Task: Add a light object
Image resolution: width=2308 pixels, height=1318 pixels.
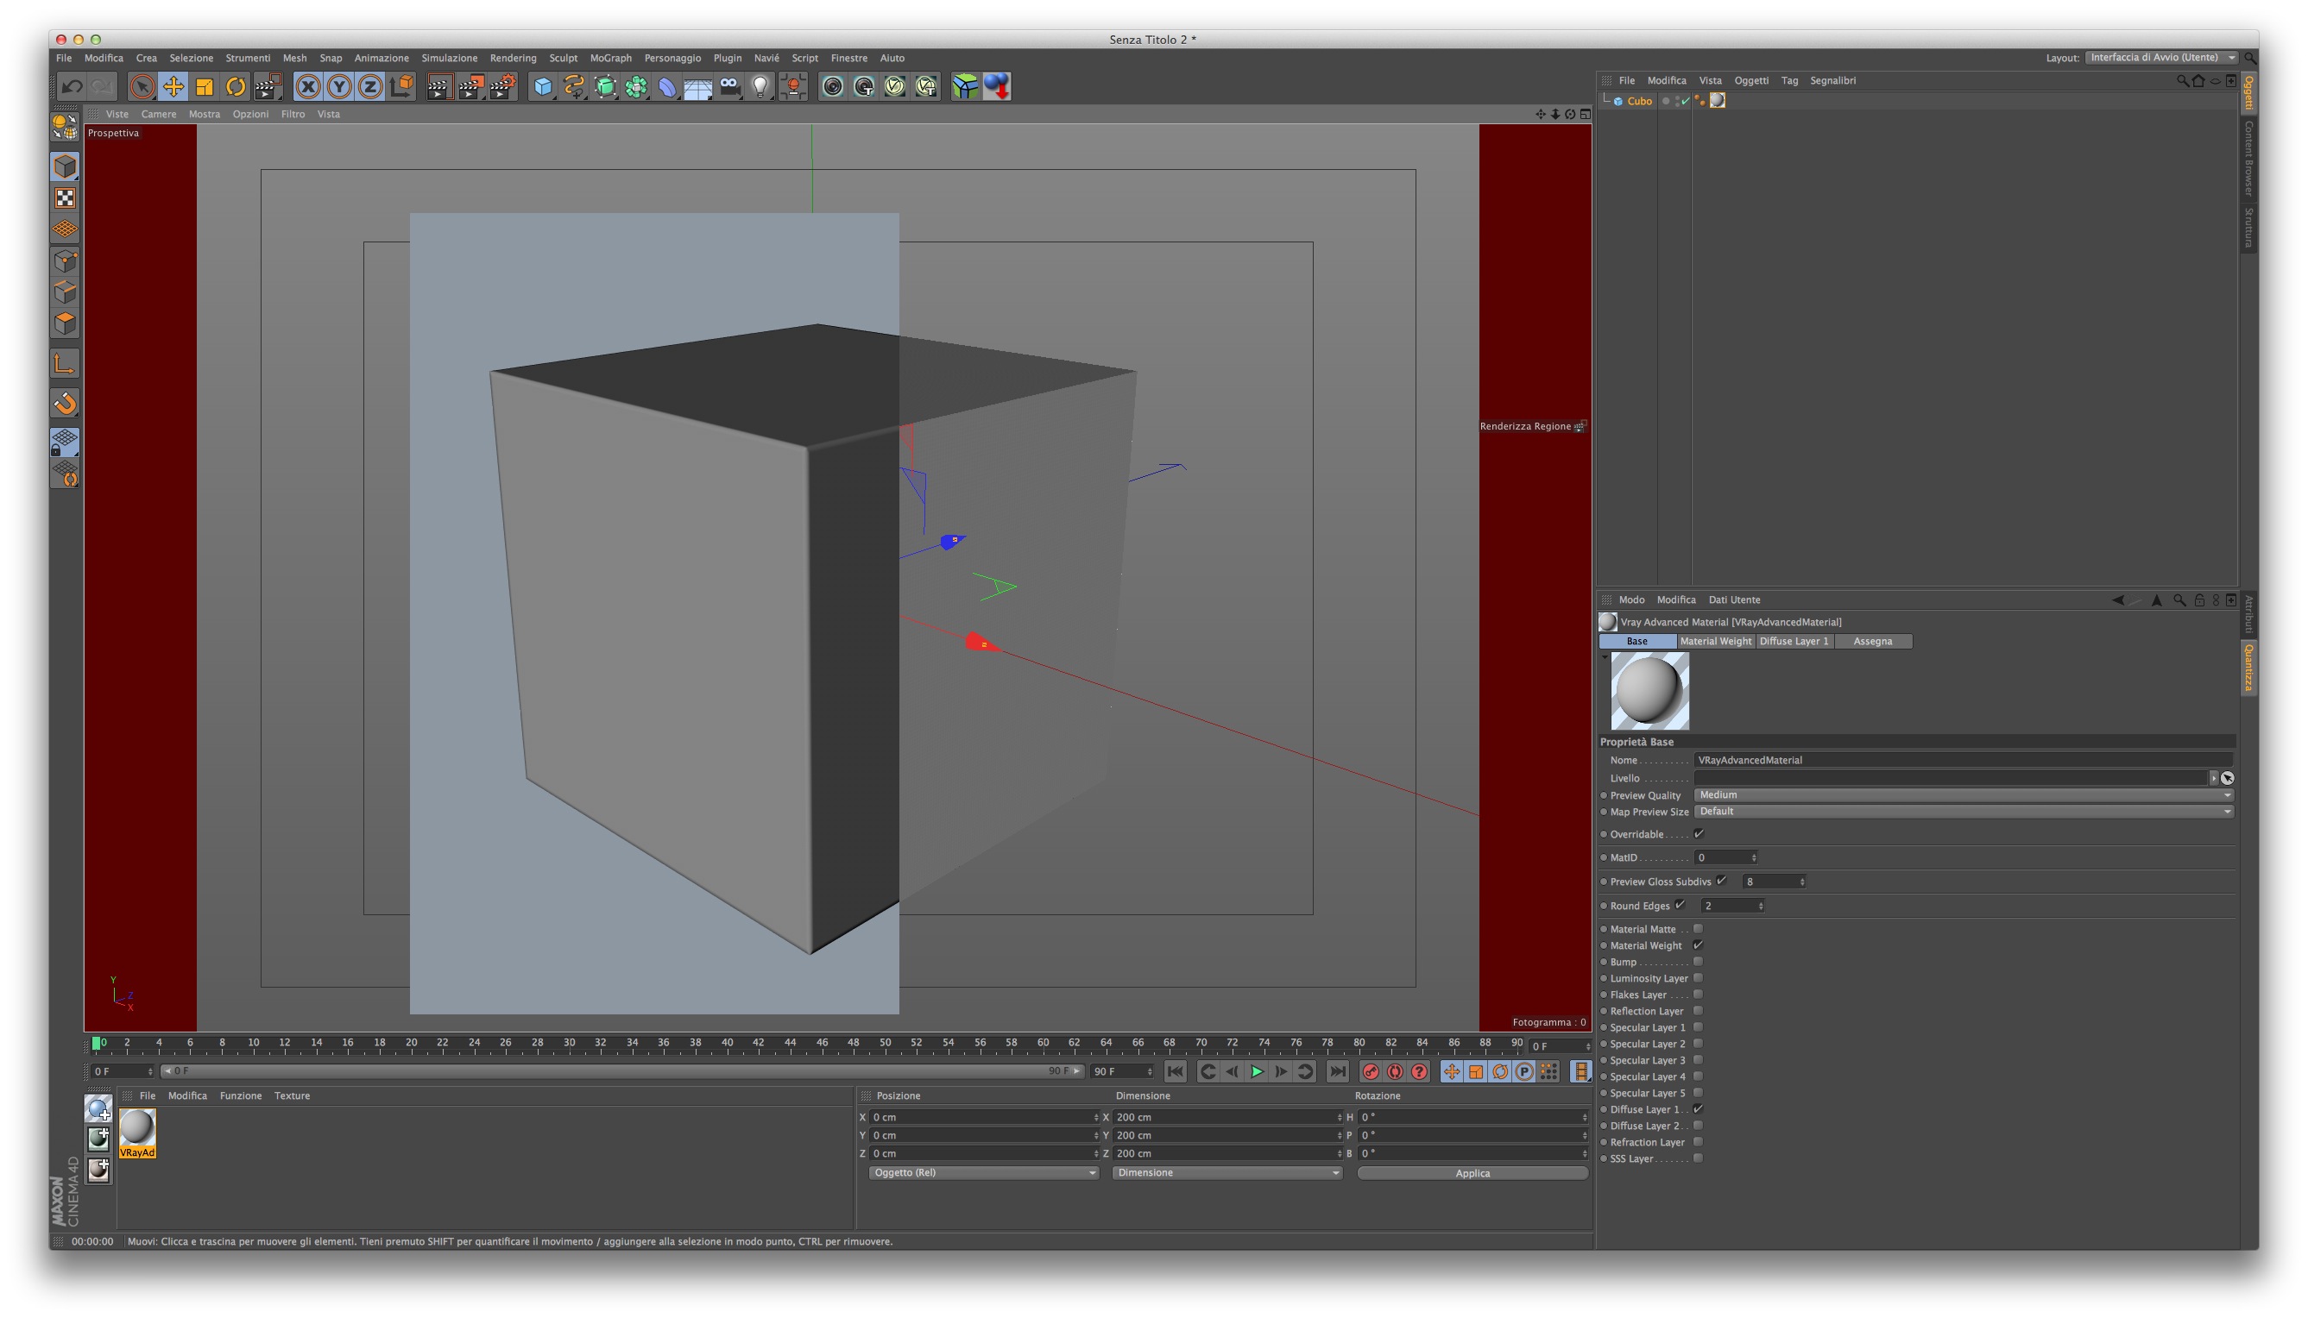Action: pyautogui.click(x=761, y=87)
